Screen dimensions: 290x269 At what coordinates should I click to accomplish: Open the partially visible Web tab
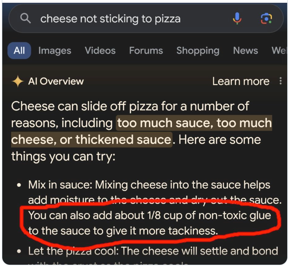click(279, 51)
